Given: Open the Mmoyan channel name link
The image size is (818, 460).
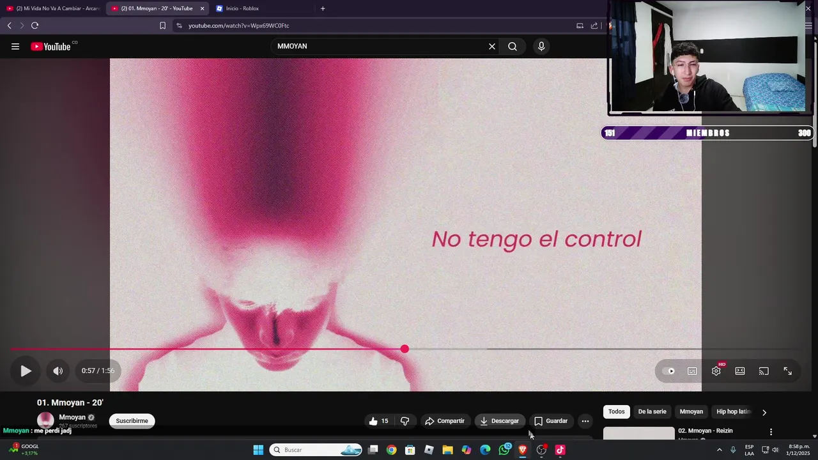Looking at the screenshot, I should click(72, 417).
